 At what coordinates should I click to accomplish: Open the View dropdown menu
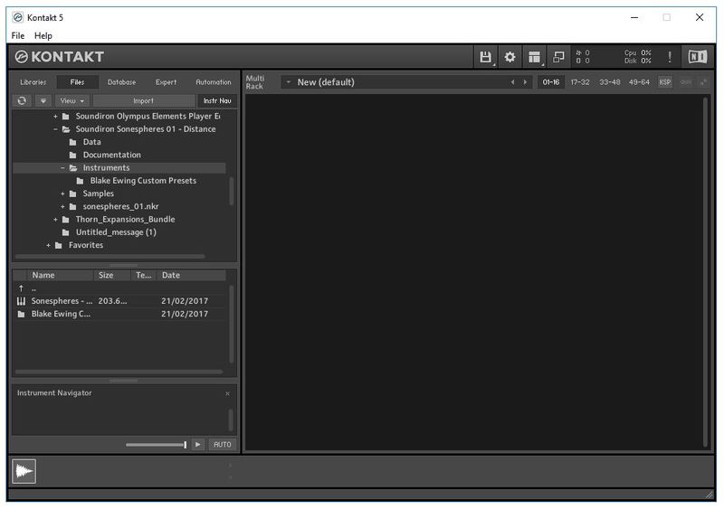click(72, 100)
